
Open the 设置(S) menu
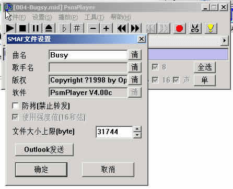click(x=42, y=17)
